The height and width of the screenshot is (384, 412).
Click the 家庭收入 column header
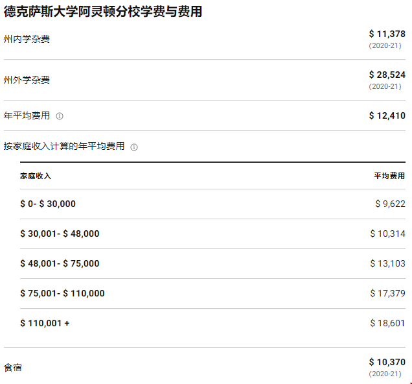36,176
